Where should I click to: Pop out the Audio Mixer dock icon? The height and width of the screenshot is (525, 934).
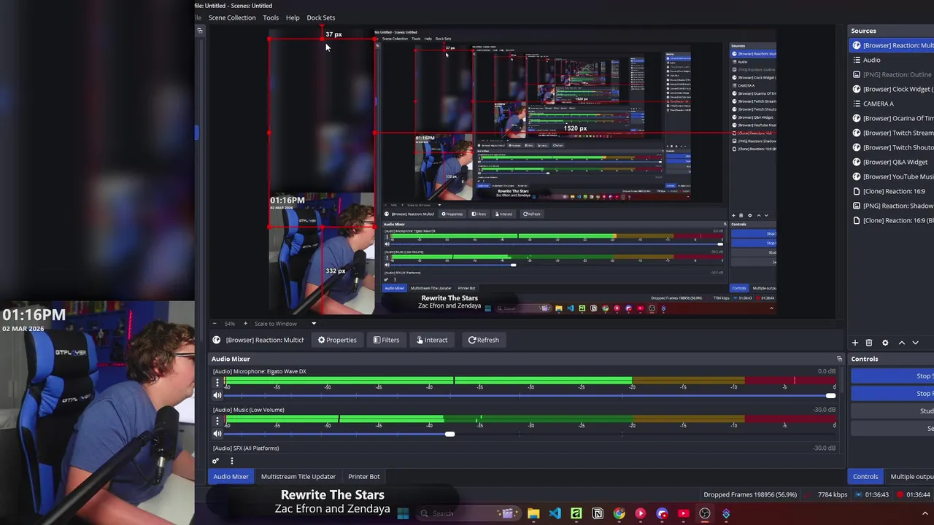pos(839,359)
